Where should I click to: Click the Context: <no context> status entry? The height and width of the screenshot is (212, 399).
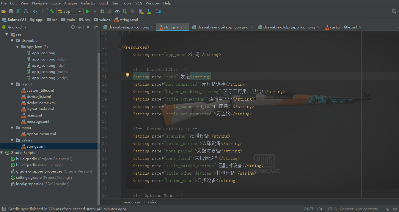(359, 209)
